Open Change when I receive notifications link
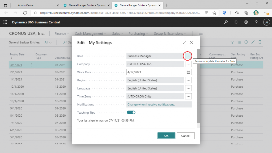The width and height of the screenshot is (272, 153). point(151,104)
